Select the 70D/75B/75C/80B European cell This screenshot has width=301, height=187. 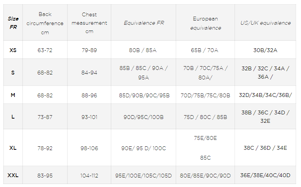point(205,95)
